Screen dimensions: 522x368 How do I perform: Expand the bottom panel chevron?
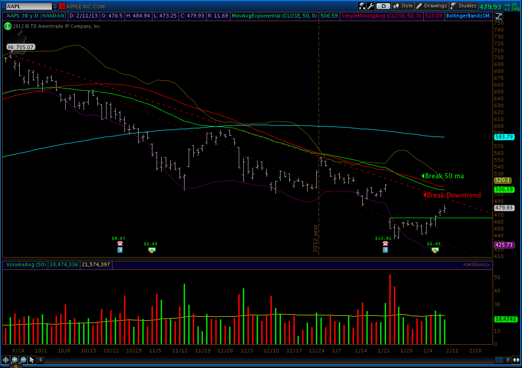[x=16, y=366]
